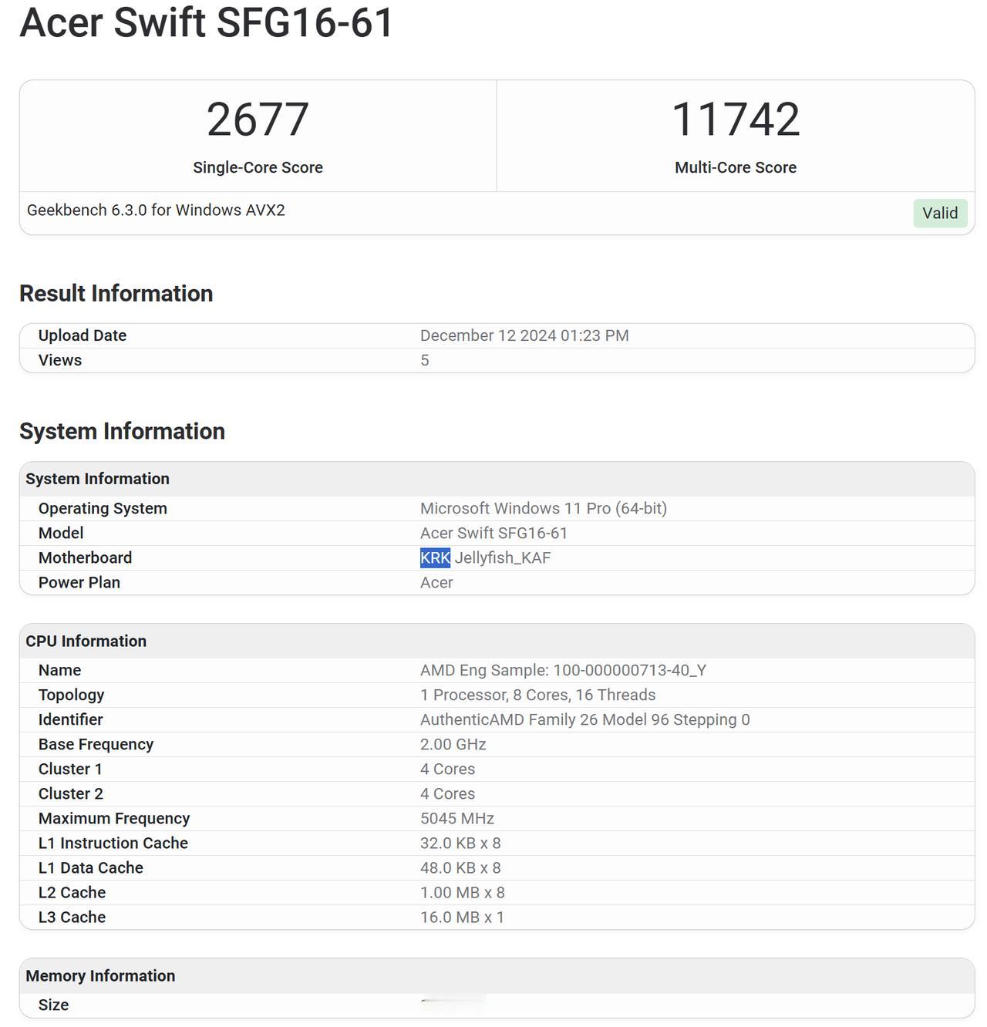987x1027 pixels.
Task: Click the highlighted KRK text in Motherboard
Action: pos(435,557)
